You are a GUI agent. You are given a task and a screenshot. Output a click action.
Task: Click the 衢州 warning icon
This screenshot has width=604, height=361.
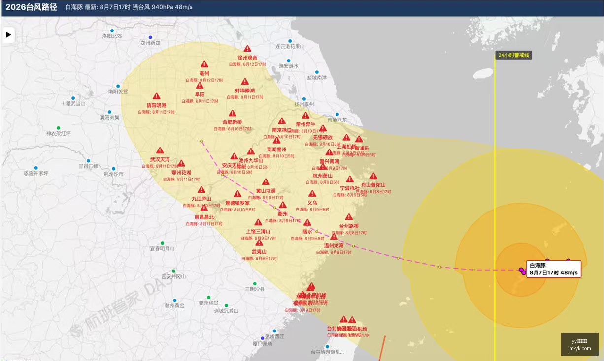coord(283,205)
